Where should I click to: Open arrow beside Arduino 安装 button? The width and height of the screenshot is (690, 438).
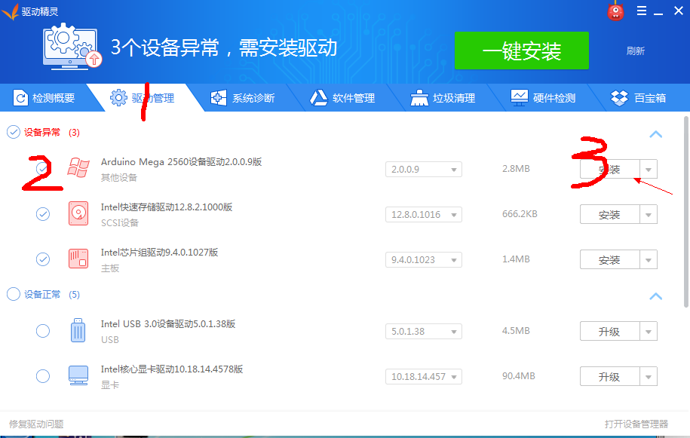[x=649, y=170]
